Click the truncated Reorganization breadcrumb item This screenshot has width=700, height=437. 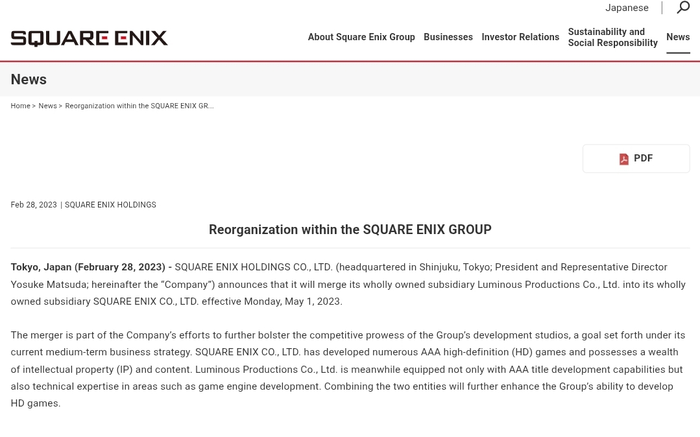pyautogui.click(x=139, y=106)
